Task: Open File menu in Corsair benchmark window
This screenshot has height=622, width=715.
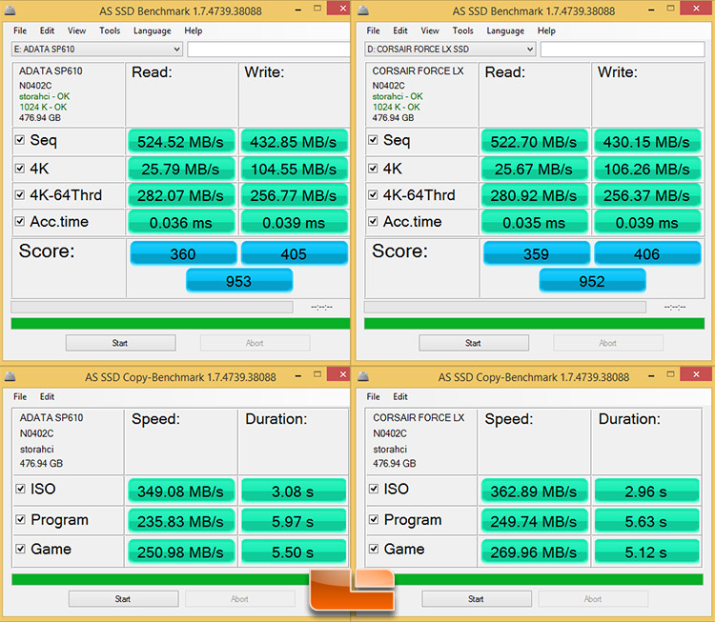Action: pyautogui.click(x=373, y=30)
